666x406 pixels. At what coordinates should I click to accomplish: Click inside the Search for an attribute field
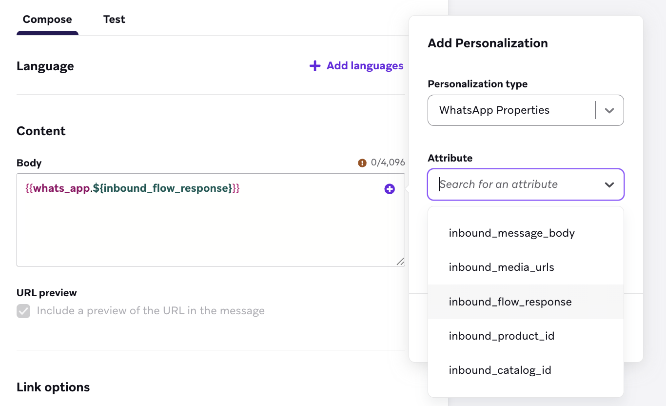512,184
